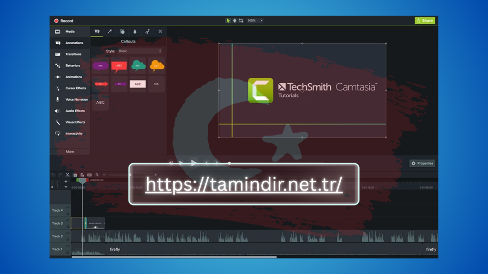Open the Voice Narration panel
Image resolution: width=488 pixels, height=274 pixels.
[70, 99]
